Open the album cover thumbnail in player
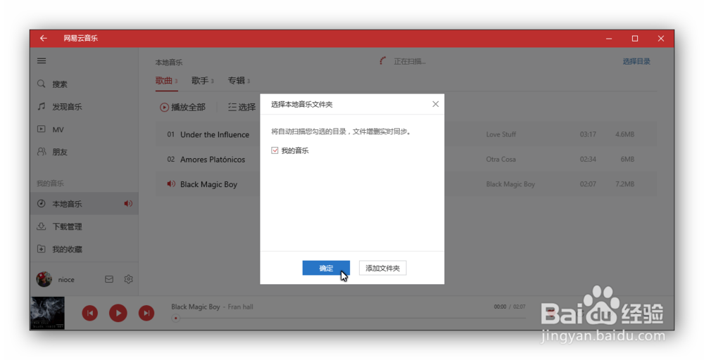Viewport: 704px width, 360px height. point(48,313)
